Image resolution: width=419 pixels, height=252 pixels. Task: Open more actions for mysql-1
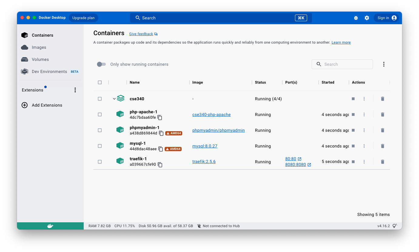click(364, 146)
